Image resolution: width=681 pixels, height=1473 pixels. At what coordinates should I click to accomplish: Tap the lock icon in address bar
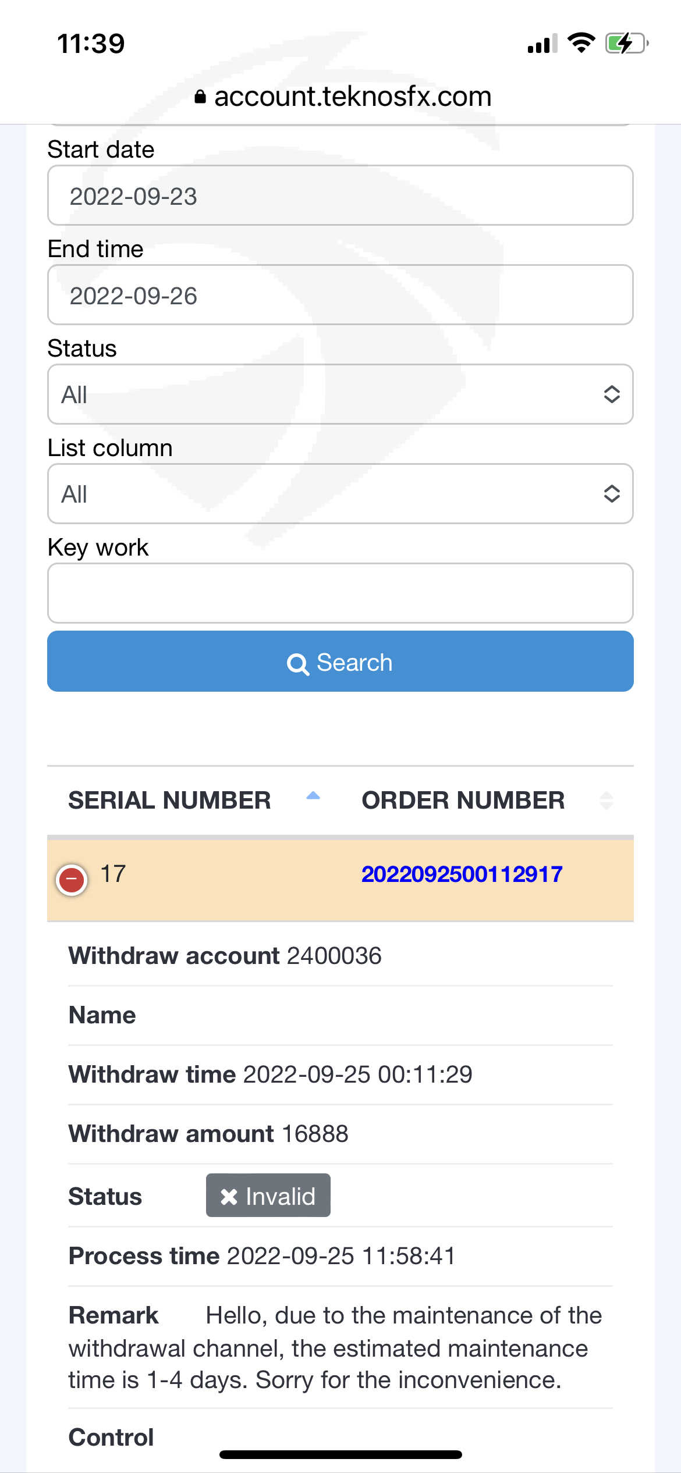(x=200, y=97)
